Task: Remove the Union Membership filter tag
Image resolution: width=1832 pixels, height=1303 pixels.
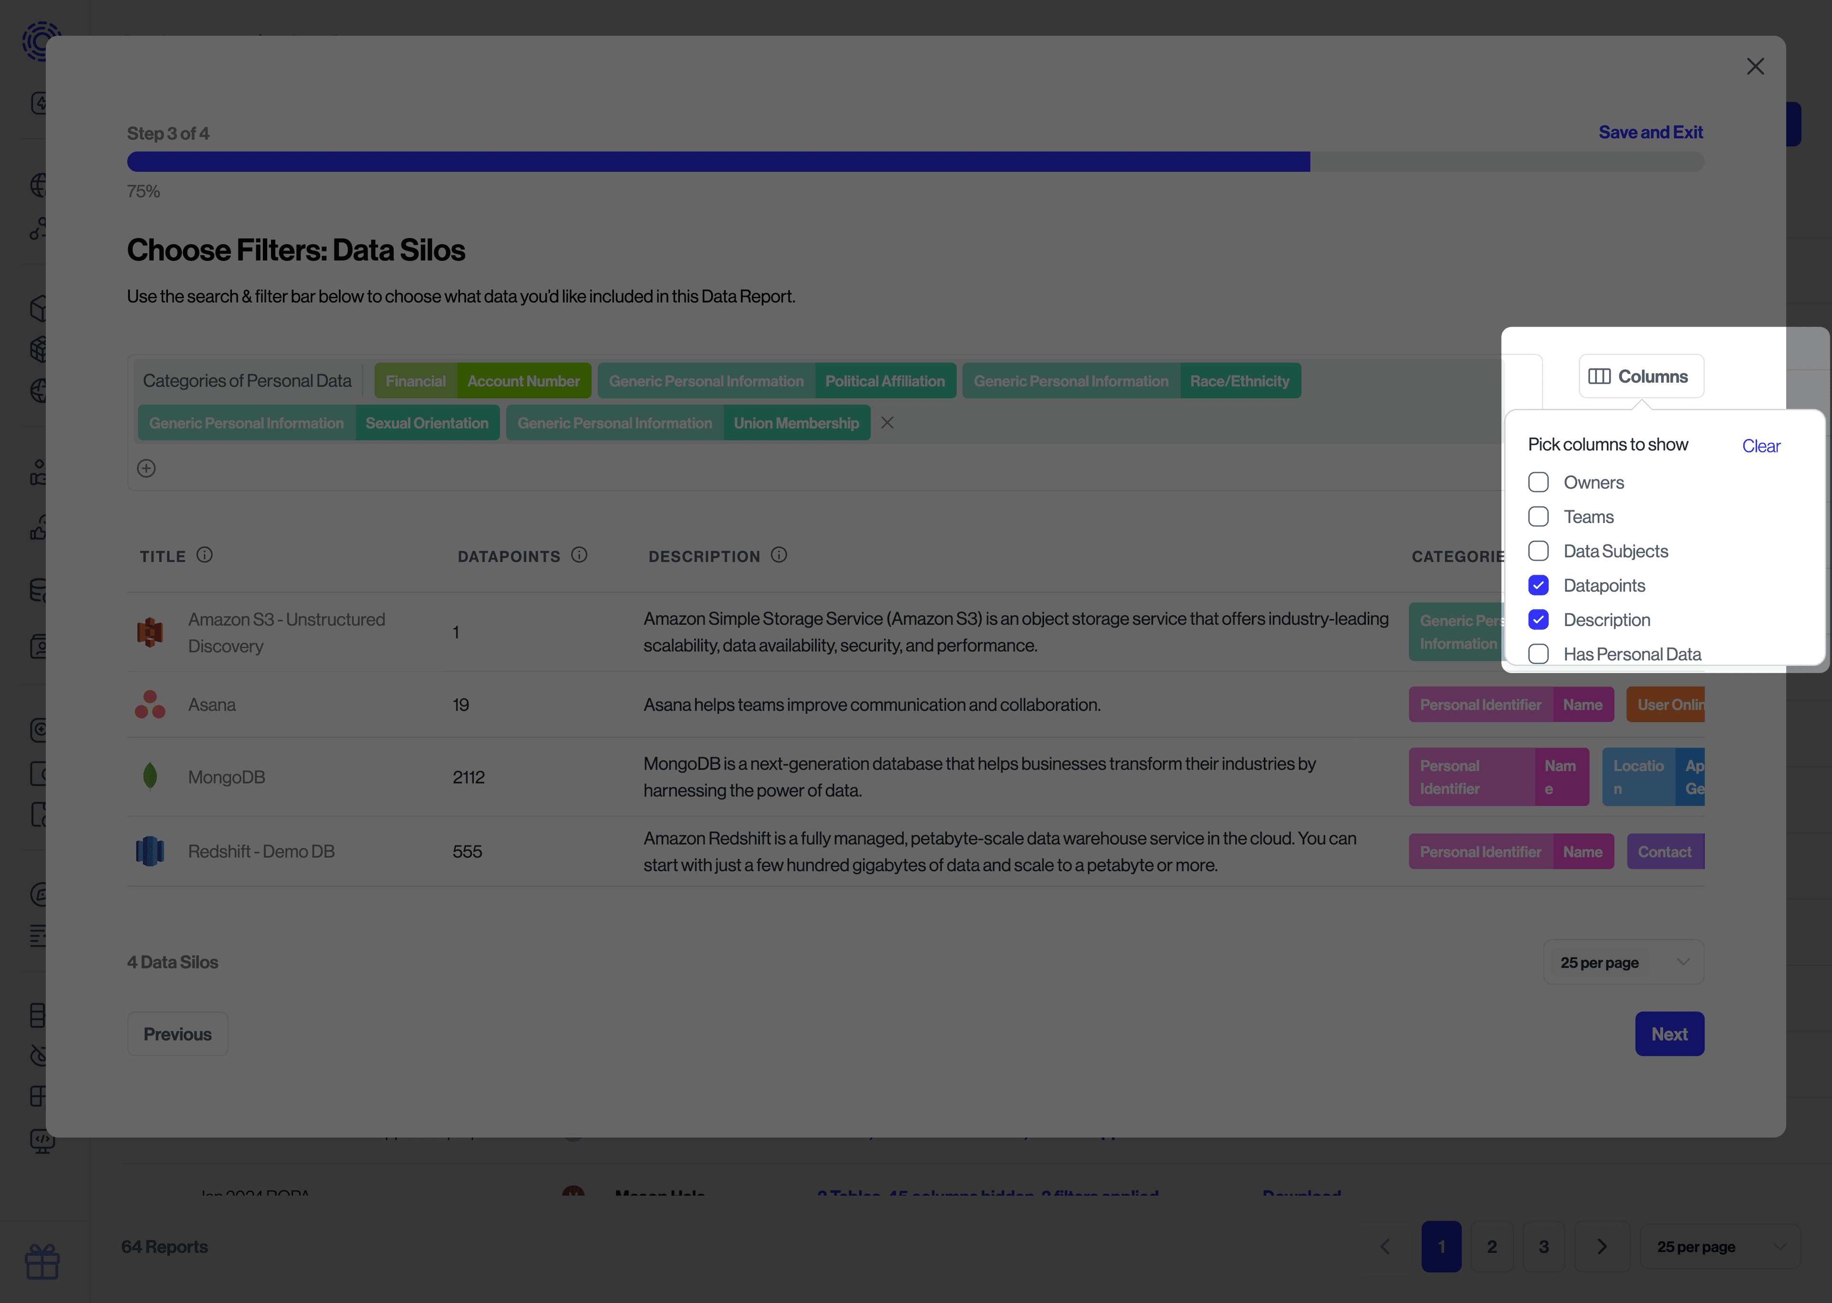Action: pos(887,422)
